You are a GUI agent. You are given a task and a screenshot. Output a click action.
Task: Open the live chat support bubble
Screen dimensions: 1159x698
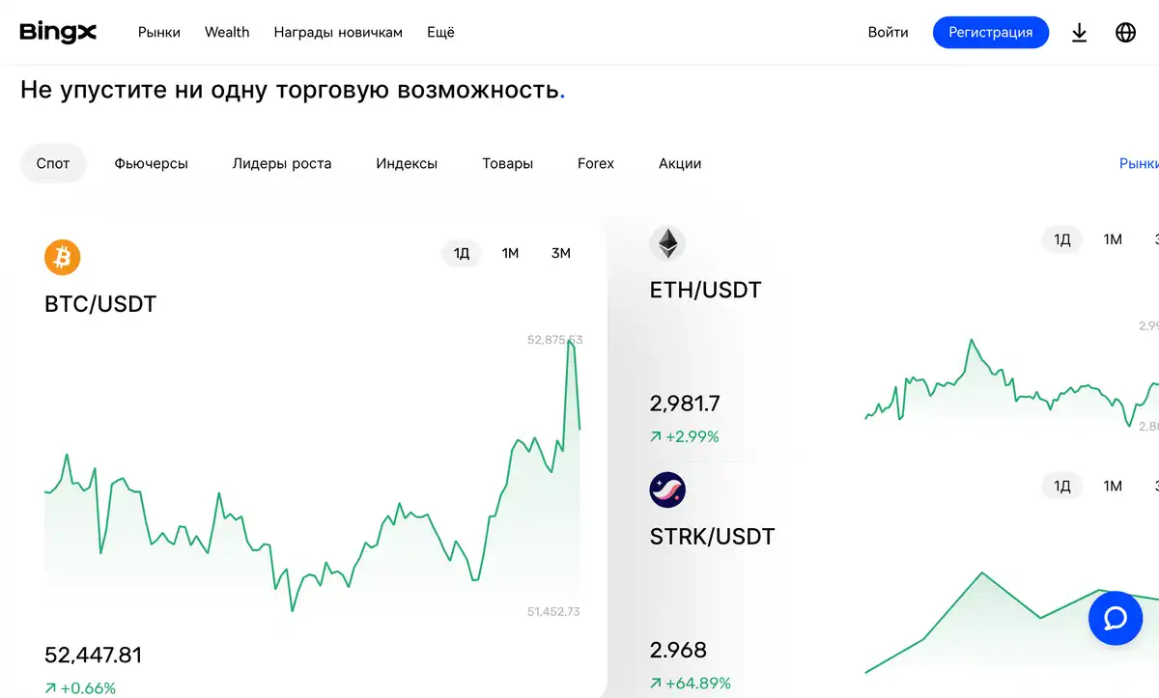coord(1115,618)
